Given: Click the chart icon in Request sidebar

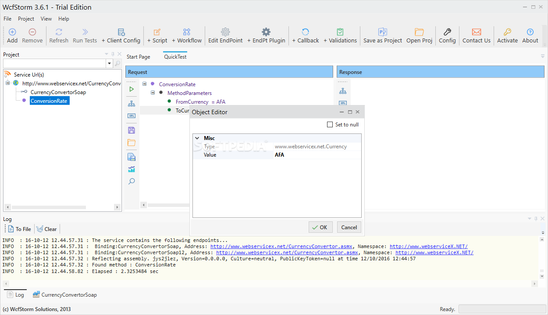Looking at the screenshot, I should [x=132, y=169].
